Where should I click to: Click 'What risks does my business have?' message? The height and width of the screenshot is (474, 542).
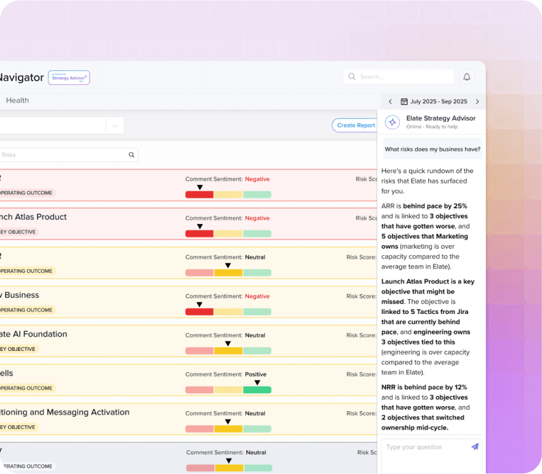pyautogui.click(x=432, y=149)
